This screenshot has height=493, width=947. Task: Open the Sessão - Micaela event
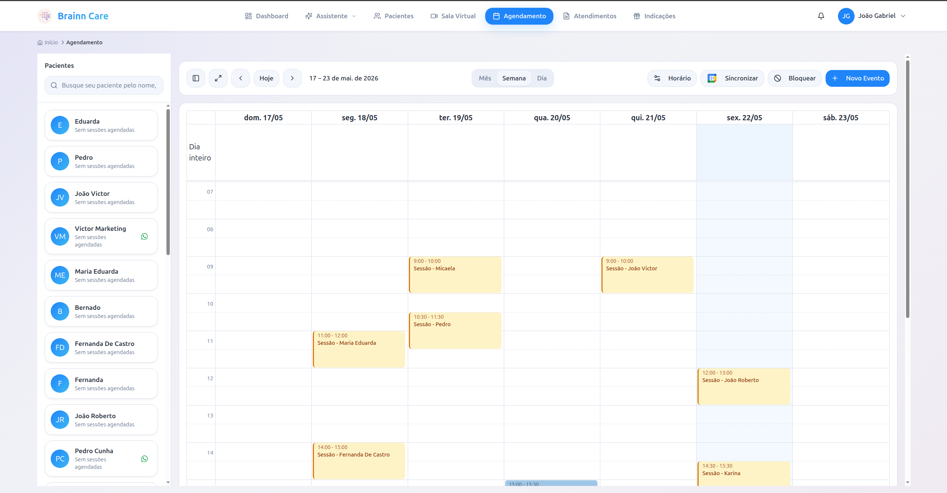(455, 275)
